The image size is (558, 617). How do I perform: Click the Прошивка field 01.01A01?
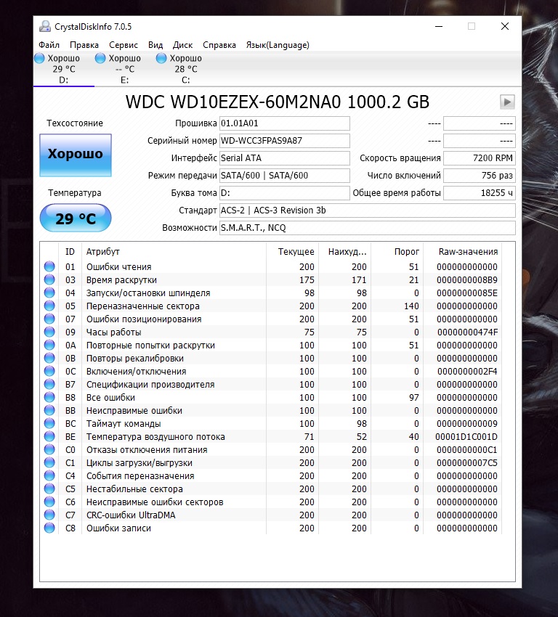pos(284,123)
